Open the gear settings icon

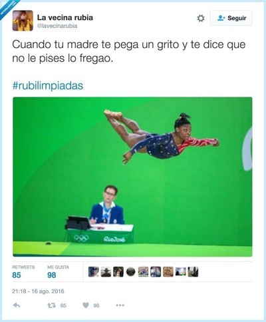click(x=201, y=18)
